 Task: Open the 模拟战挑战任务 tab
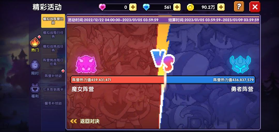tap(53, 48)
